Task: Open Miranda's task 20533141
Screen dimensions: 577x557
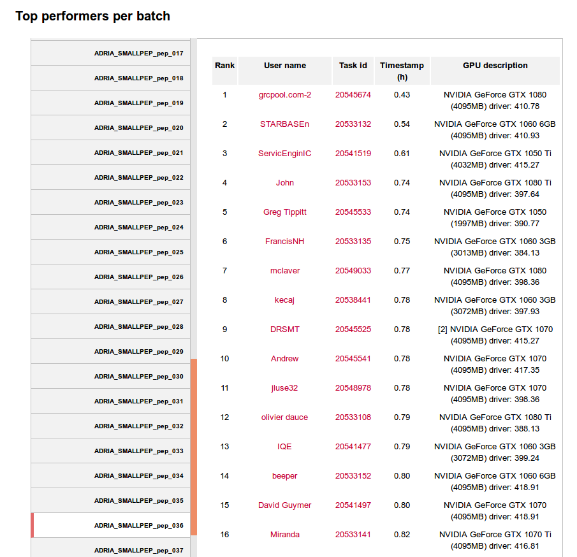Action: 353,535
